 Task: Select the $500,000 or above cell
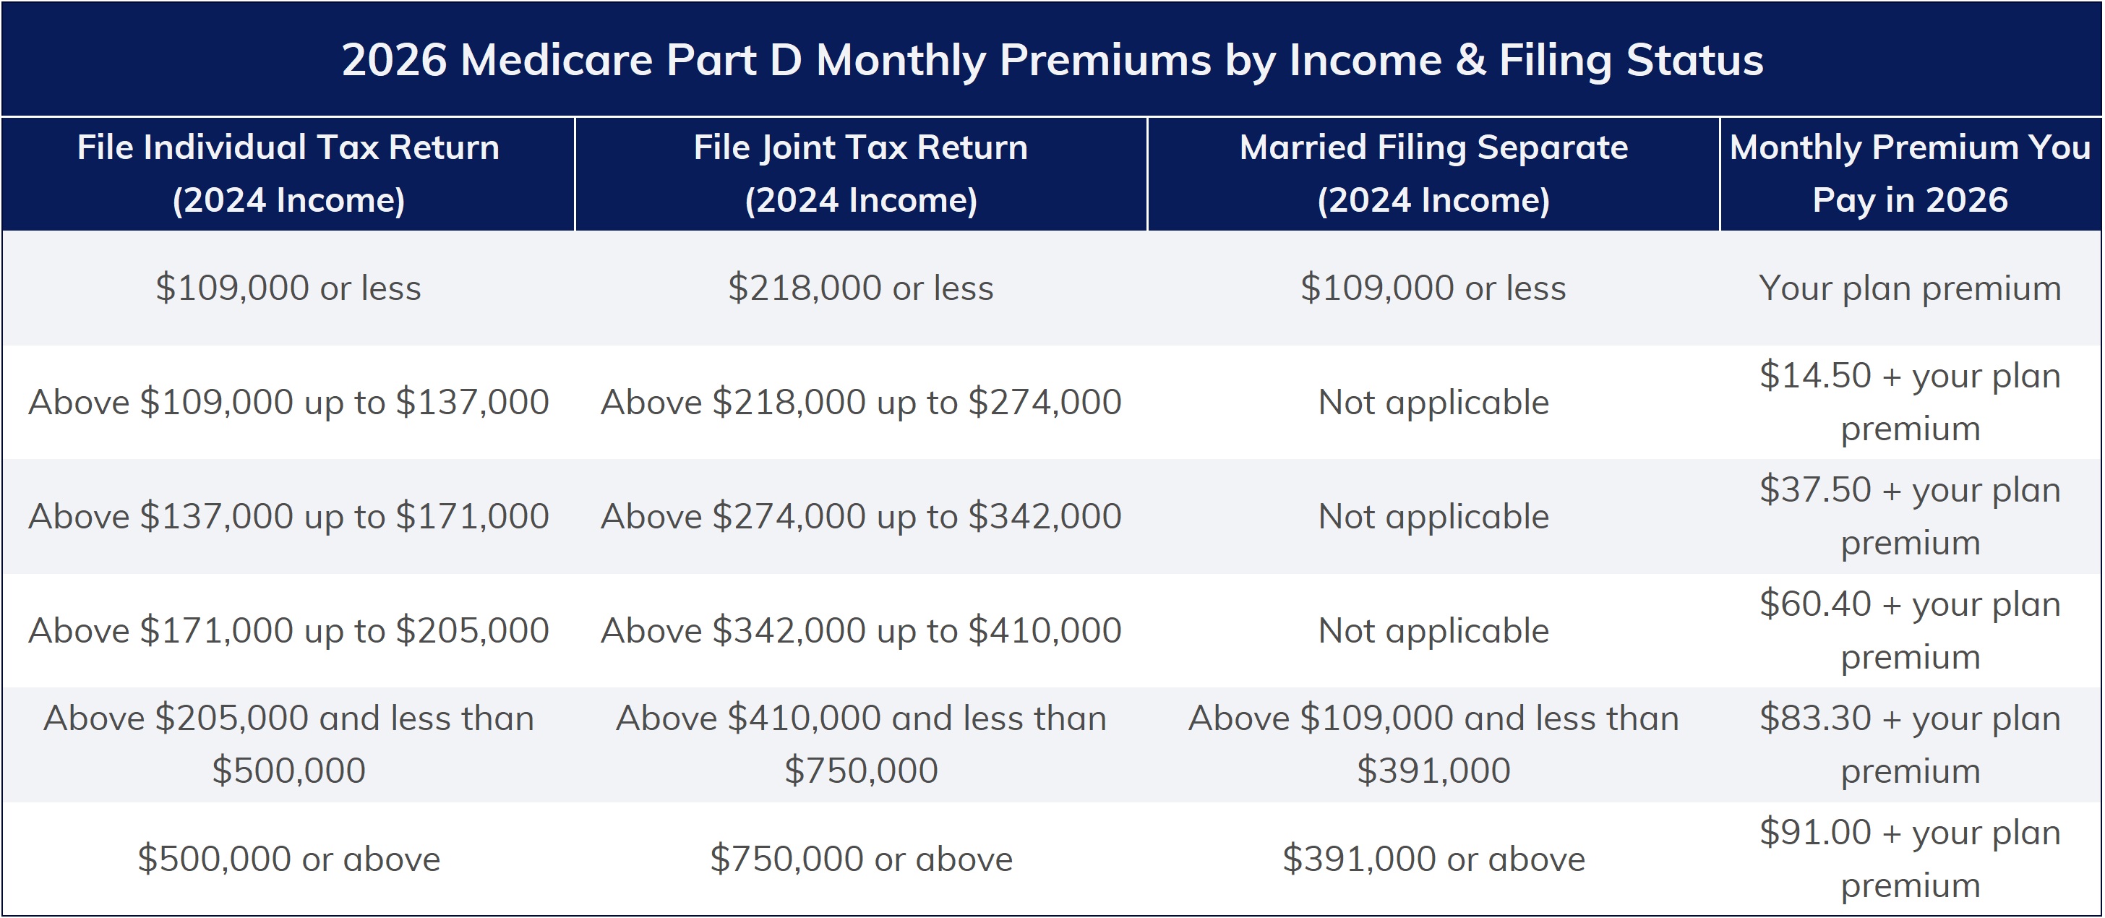click(x=288, y=858)
